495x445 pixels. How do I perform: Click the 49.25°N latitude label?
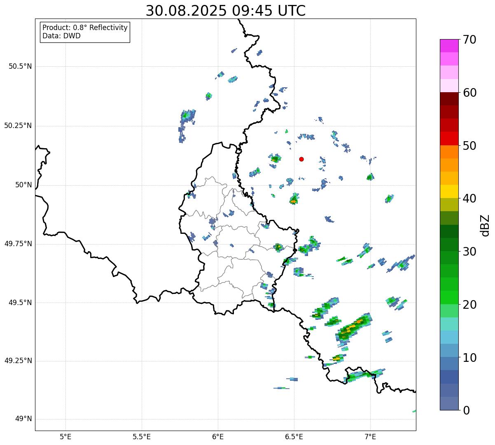pyautogui.click(x=18, y=361)
